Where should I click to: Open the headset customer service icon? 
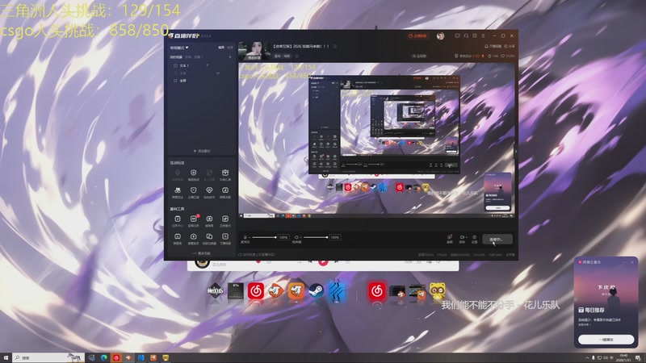pyautogui.click(x=466, y=35)
